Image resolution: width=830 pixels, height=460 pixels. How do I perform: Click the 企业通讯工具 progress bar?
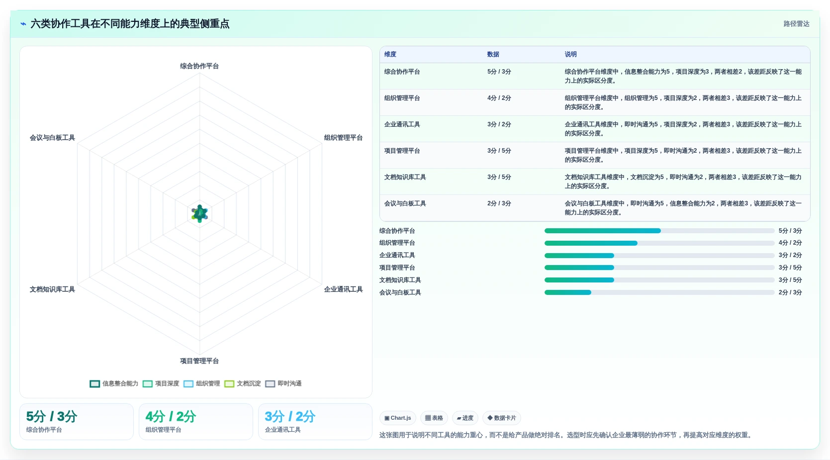coord(659,256)
